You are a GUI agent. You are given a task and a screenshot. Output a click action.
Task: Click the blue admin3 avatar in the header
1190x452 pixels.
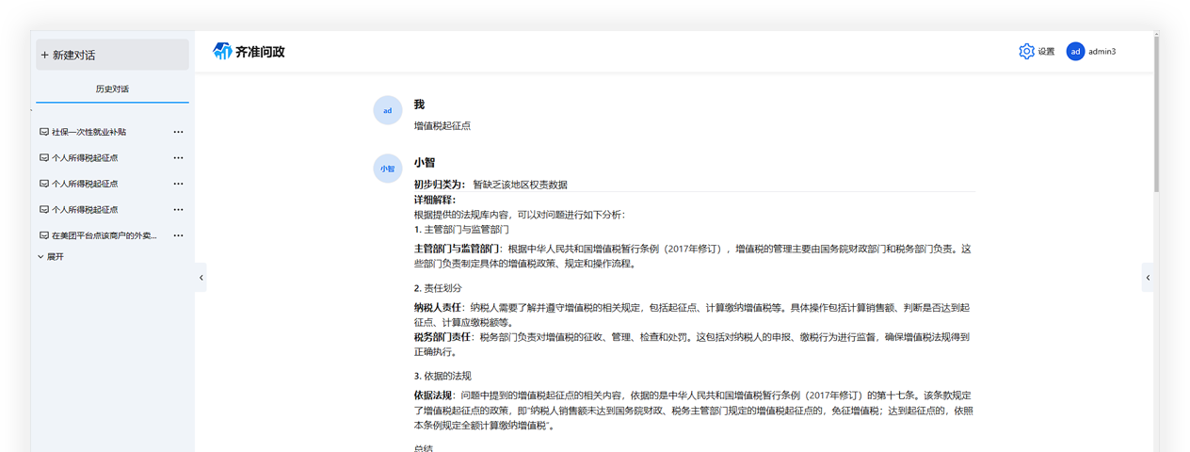1075,52
